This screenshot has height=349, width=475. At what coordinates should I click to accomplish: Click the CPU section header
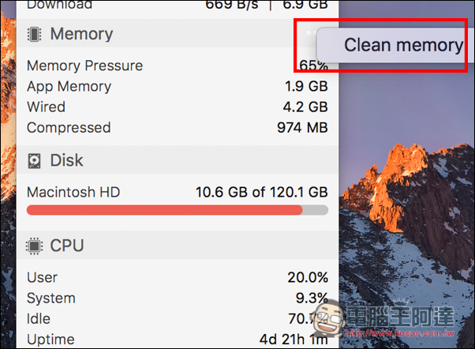pos(178,245)
